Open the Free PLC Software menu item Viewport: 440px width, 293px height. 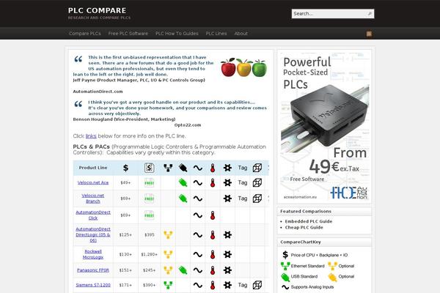click(128, 34)
